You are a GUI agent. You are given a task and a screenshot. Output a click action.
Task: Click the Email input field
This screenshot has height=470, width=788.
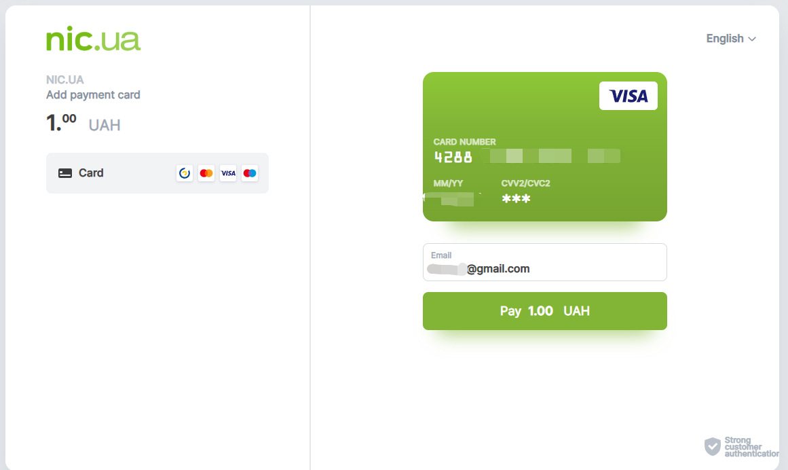coord(545,262)
